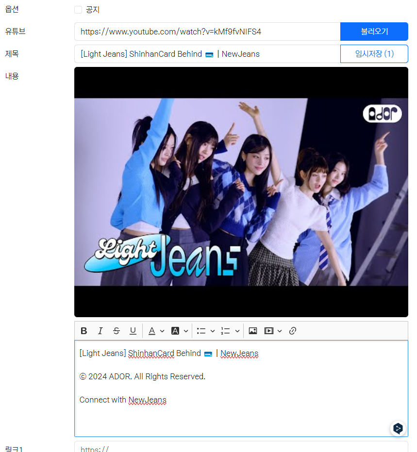Expand the numbered list style dropdown
Viewport: 417px width, 452px height.
pos(237,331)
